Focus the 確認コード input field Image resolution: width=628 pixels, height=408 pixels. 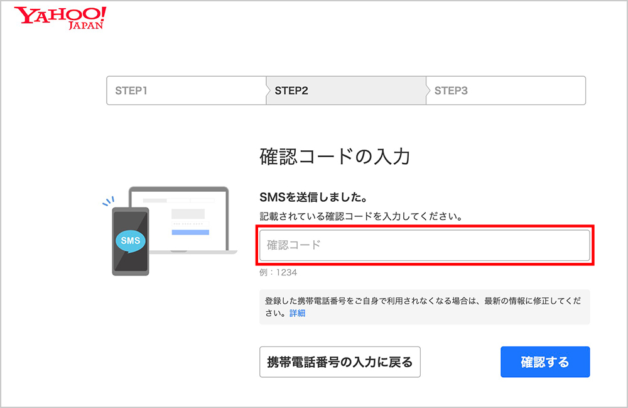click(x=425, y=245)
